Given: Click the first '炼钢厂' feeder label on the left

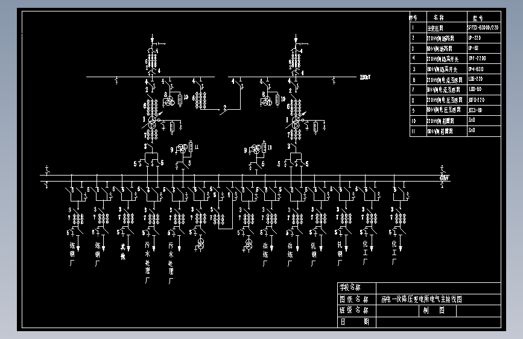Looking at the screenshot, I should 72,255.
